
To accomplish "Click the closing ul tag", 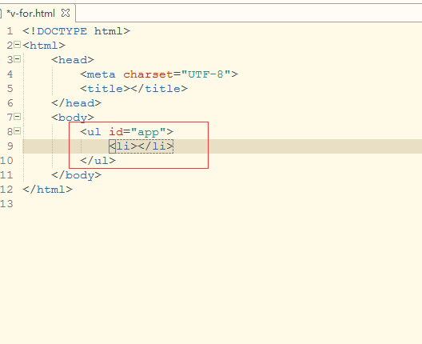I will [x=98, y=161].
